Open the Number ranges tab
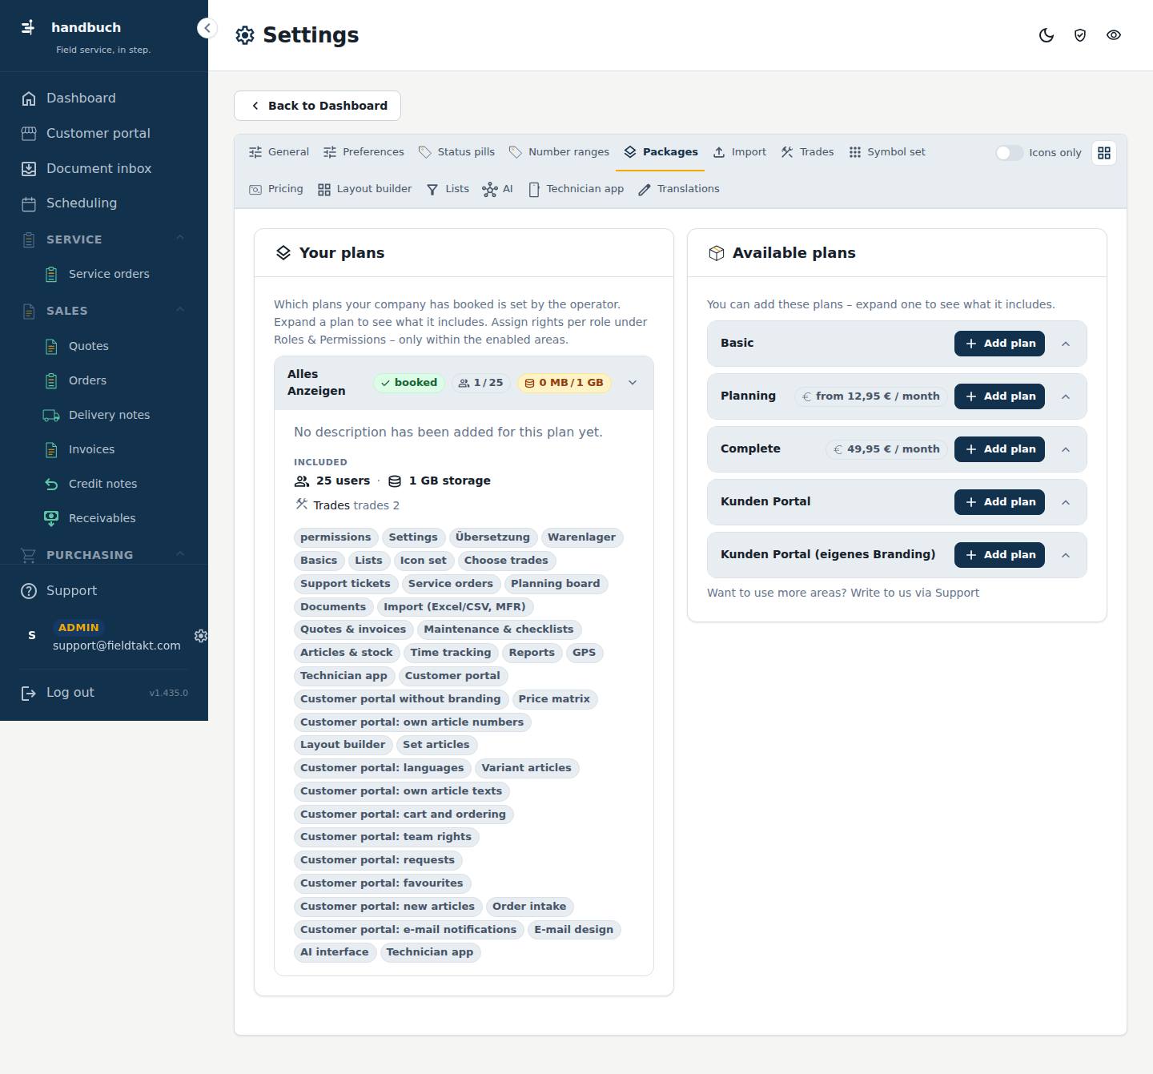 coord(559,152)
